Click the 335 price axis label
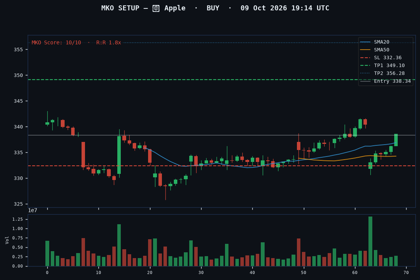This screenshot has height=280, width=420. (18, 152)
